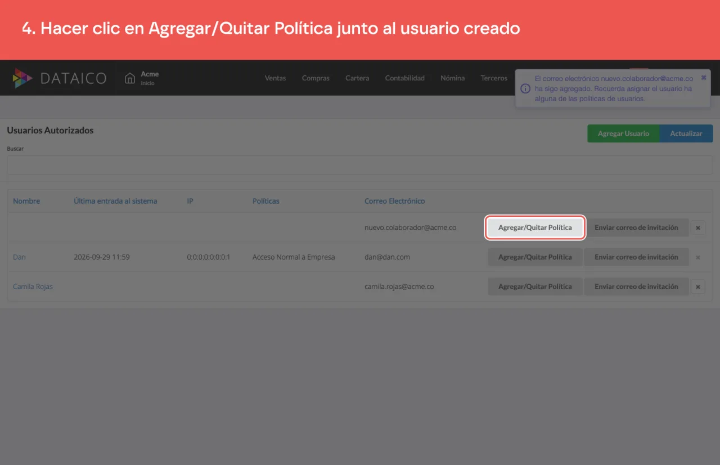Send the invitation email to dan@dan.com

(636, 257)
